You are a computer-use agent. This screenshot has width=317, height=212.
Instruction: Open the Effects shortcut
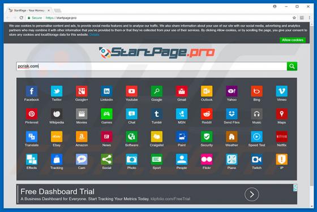[x=32, y=160]
